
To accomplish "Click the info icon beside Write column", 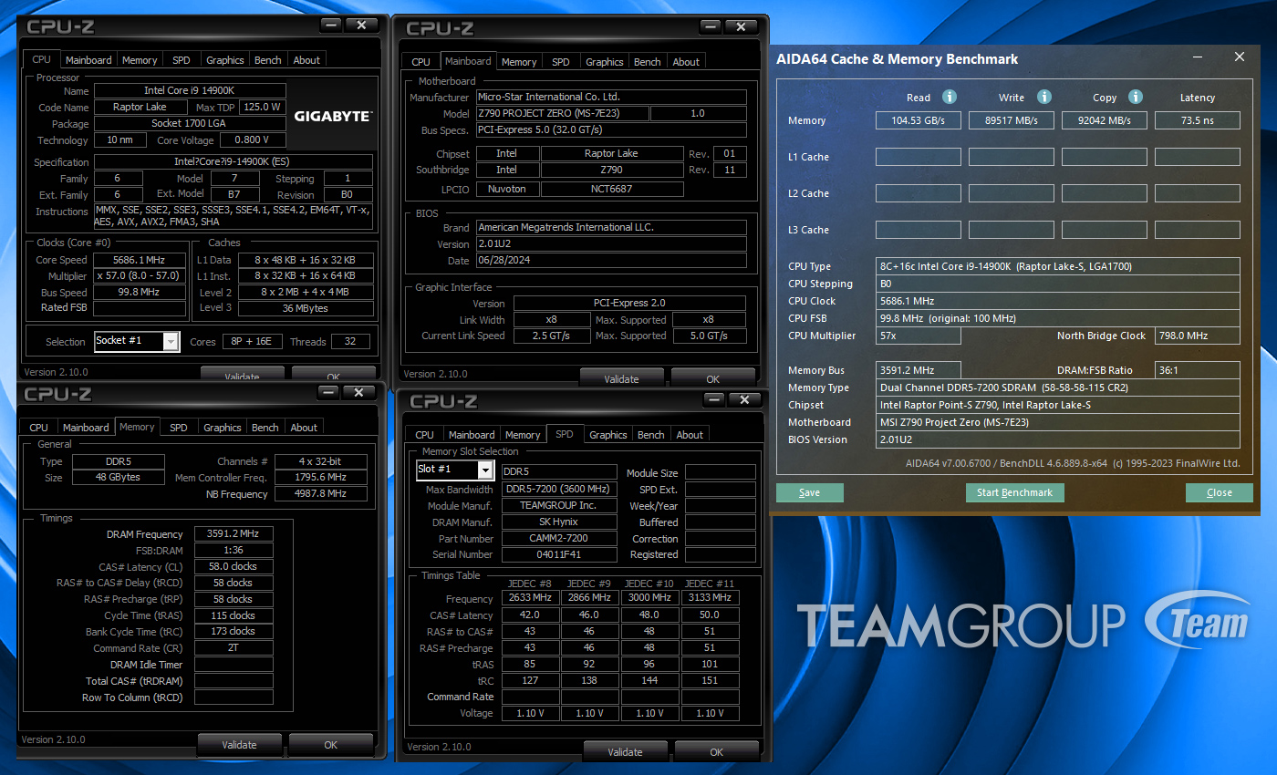I will pyautogui.click(x=1044, y=97).
